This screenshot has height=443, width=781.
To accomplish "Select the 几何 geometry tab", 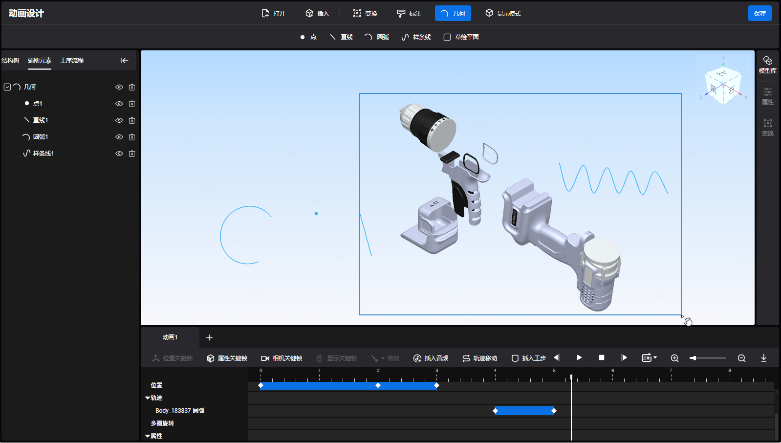I will (453, 13).
